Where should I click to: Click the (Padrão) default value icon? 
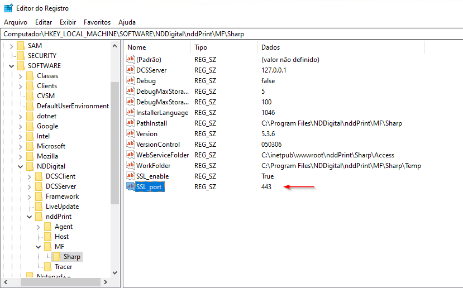(130, 60)
